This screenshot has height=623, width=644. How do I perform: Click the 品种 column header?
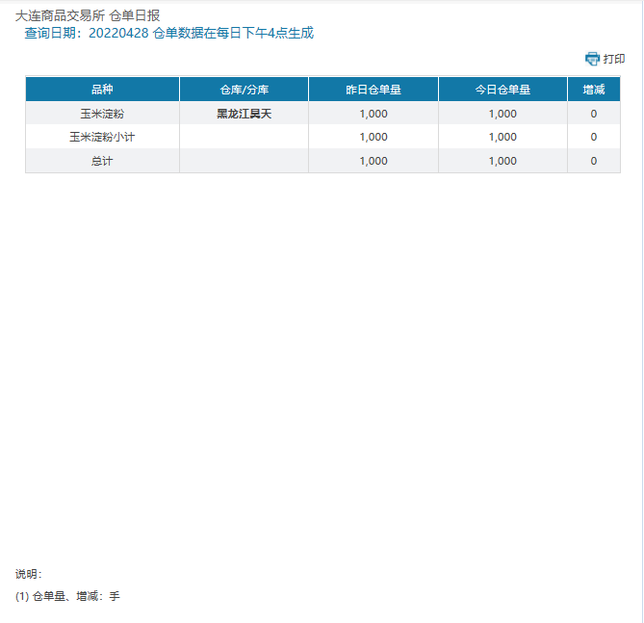tap(102, 90)
